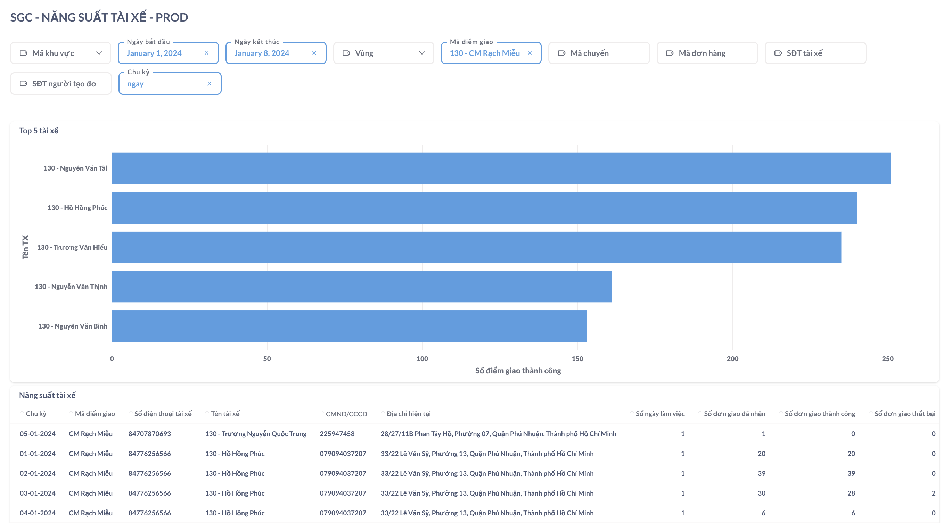Click the 130 - Trương Văn Hiếu bar
Screen dimensions: 943x523
pyautogui.click(x=477, y=247)
